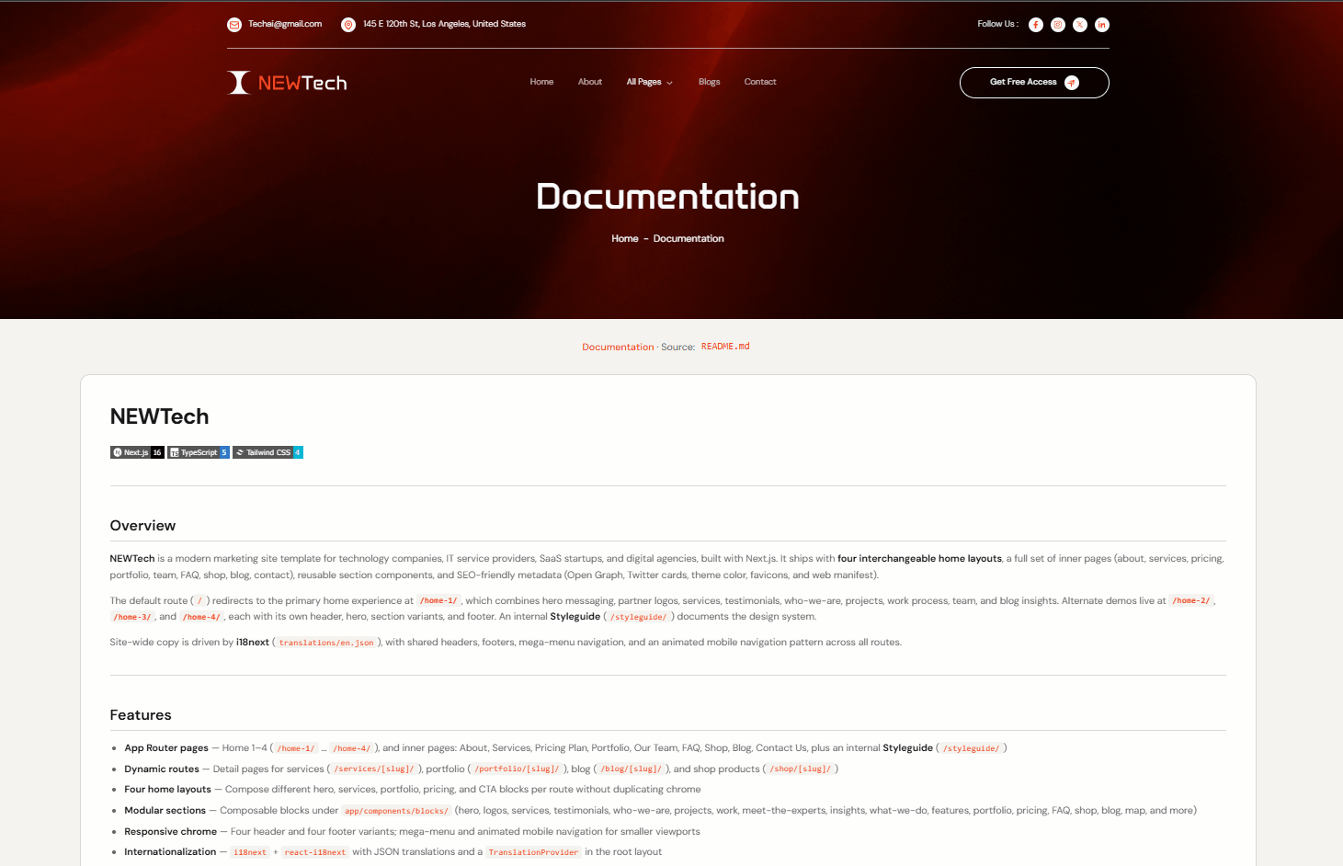Click the "Four home layouts" feature label

(x=167, y=790)
